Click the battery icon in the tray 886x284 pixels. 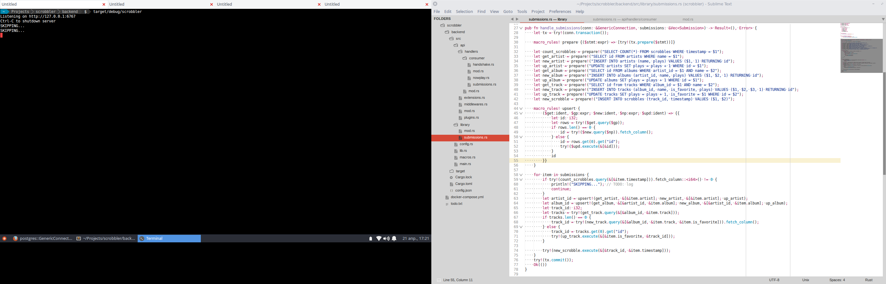click(370, 239)
